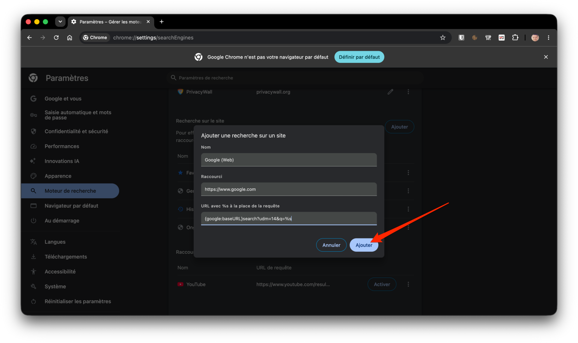
Task: Open the shield extension icon in toolbar
Action: (x=461, y=38)
